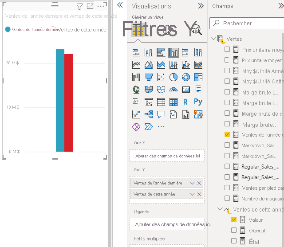
Task: Check the Ventes par pied field
Action: point(227,188)
